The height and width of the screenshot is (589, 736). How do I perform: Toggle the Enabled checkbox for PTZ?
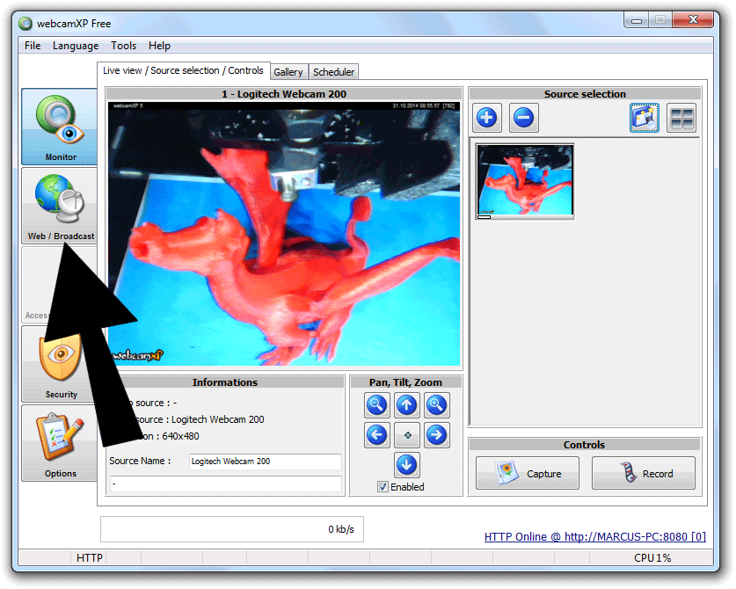tap(383, 487)
